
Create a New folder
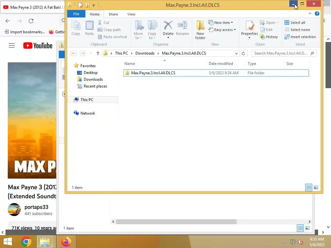click(x=200, y=30)
